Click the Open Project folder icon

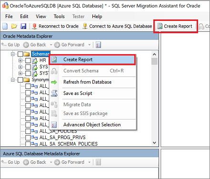coord(14,26)
